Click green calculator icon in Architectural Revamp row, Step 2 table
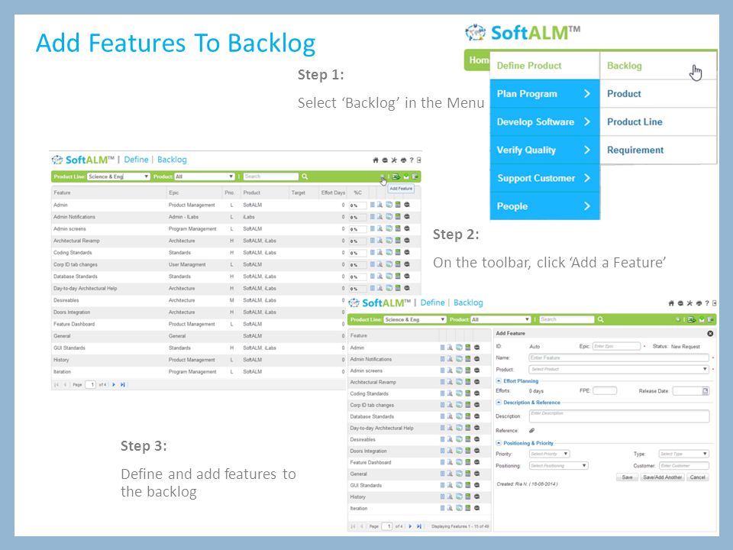The image size is (733, 550). click(x=398, y=241)
